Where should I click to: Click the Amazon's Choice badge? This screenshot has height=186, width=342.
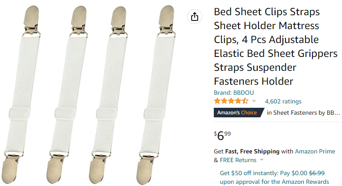point(237,113)
